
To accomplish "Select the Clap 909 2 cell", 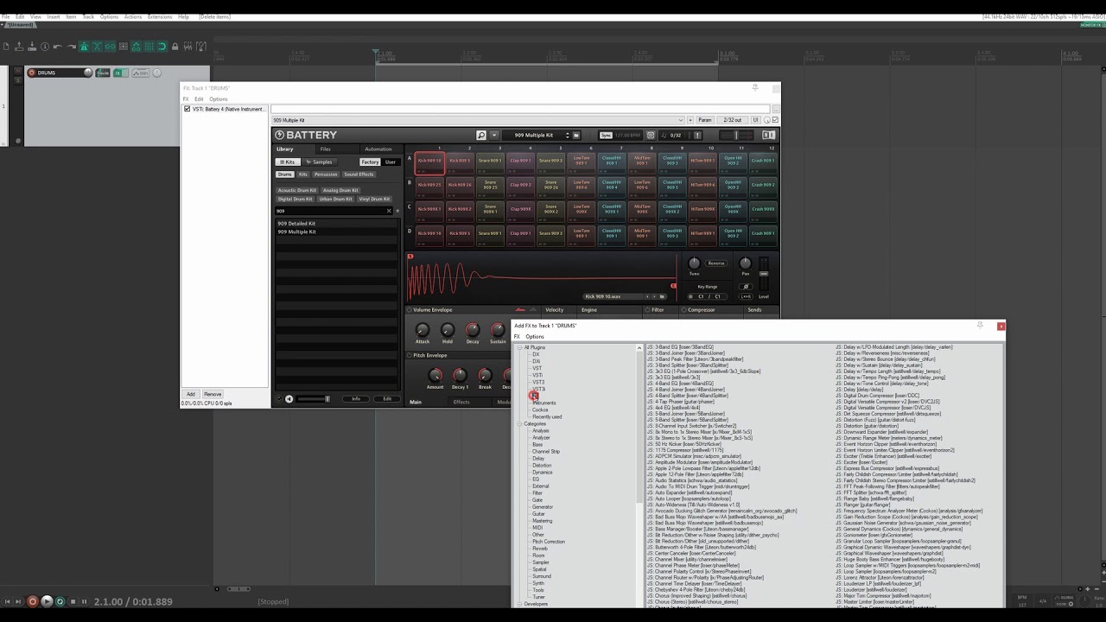I will pos(520,186).
